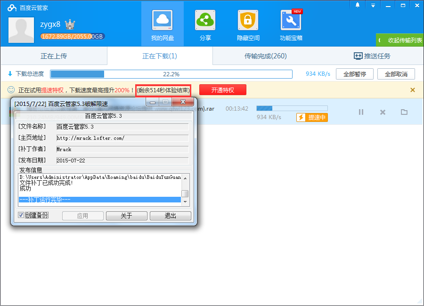The width and height of the screenshot is (424, 306).
Task: Click the 提速中 lightning button
Action: point(312,117)
